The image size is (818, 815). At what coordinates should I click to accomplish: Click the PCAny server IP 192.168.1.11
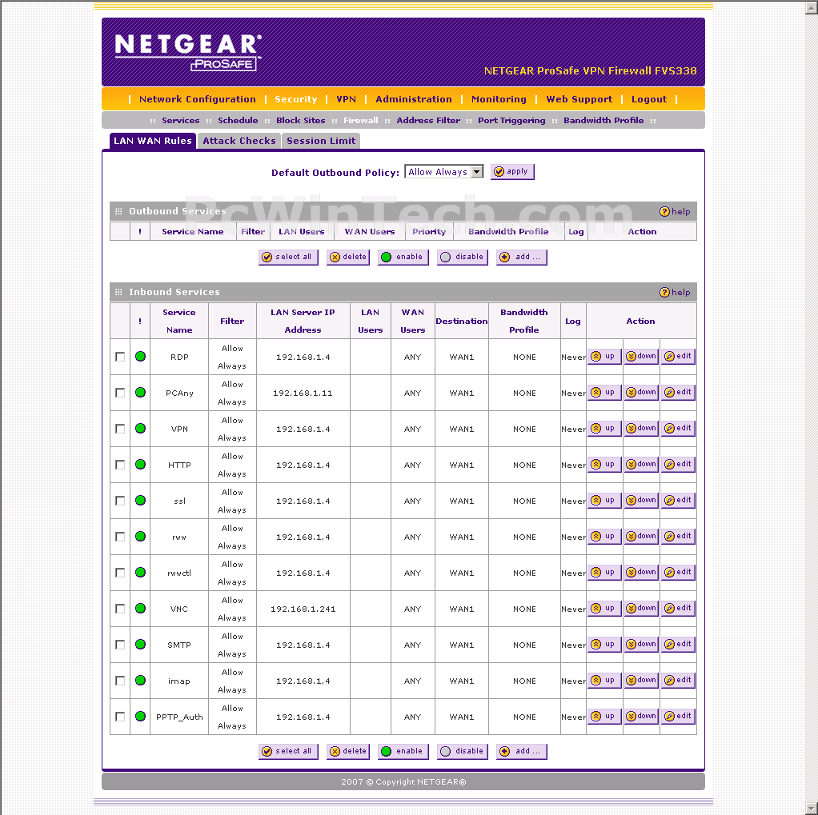pyautogui.click(x=303, y=394)
